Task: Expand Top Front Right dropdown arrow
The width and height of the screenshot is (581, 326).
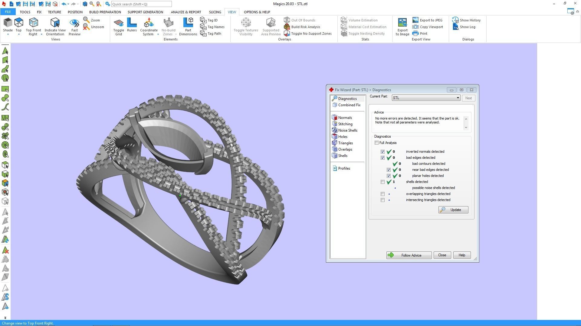Action: pos(41,34)
